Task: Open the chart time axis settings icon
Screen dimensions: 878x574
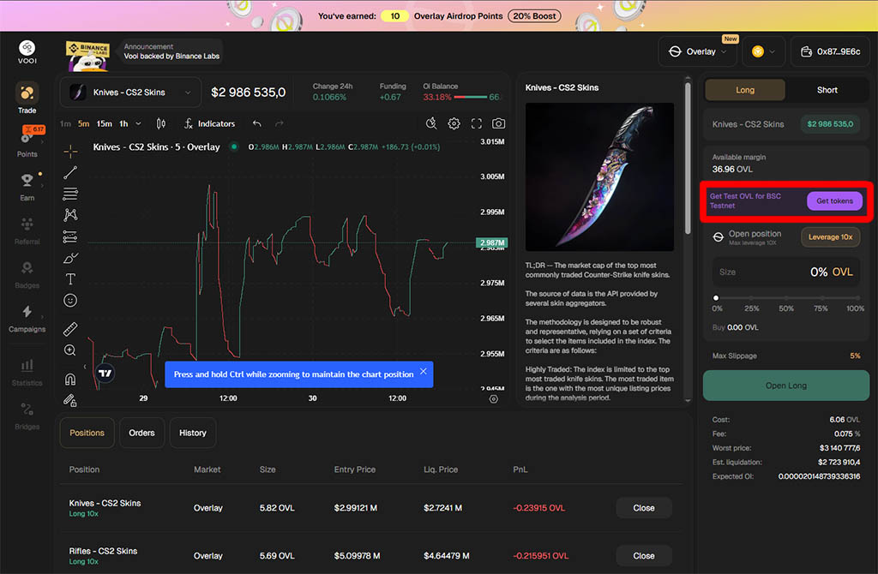Action: click(493, 399)
